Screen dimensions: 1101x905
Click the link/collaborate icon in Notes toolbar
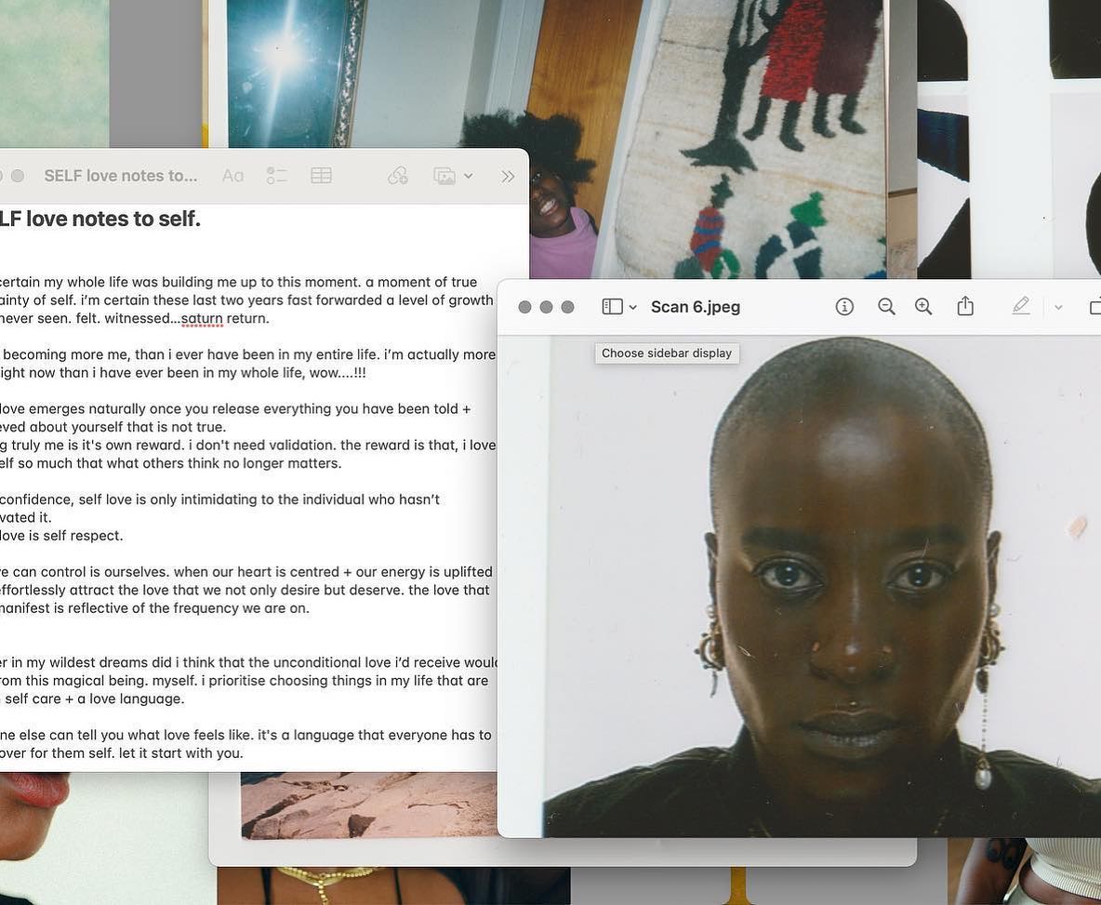coord(398,176)
